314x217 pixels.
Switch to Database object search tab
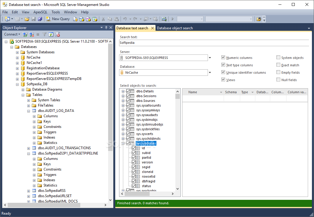[175, 28]
